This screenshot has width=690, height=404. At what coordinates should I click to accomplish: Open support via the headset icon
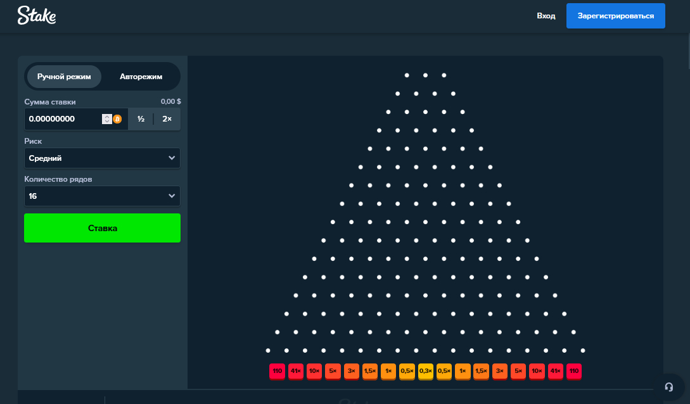click(x=670, y=386)
